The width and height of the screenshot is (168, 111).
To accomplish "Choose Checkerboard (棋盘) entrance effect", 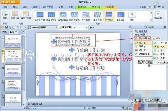I will coord(160,58).
